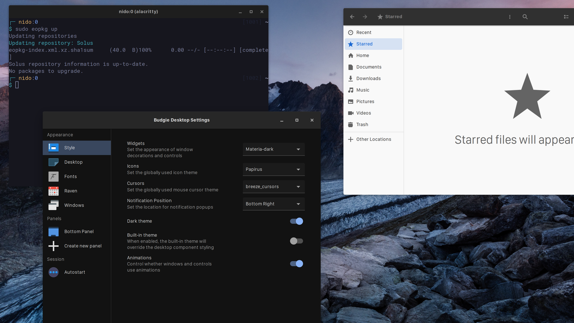Open the three-dot menu in file manager
The image size is (574, 323).
[510, 17]
